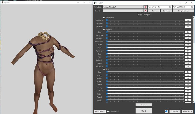Click the Chubby slider track

[x=145, y=88]
